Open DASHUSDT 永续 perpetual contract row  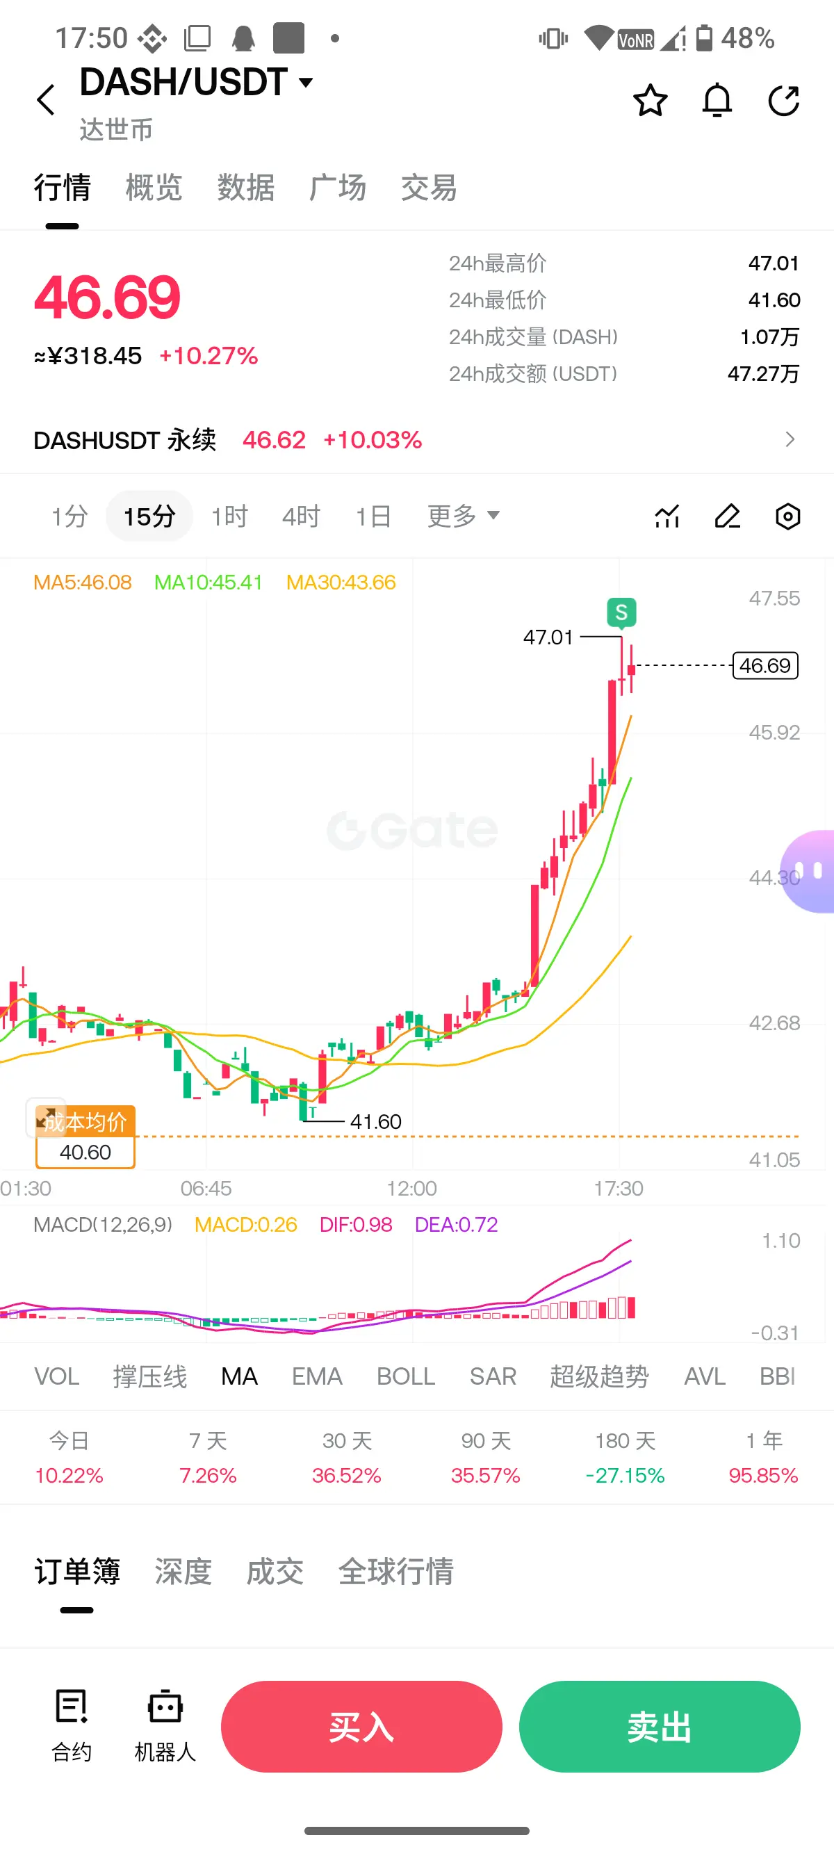pos(417,439)
